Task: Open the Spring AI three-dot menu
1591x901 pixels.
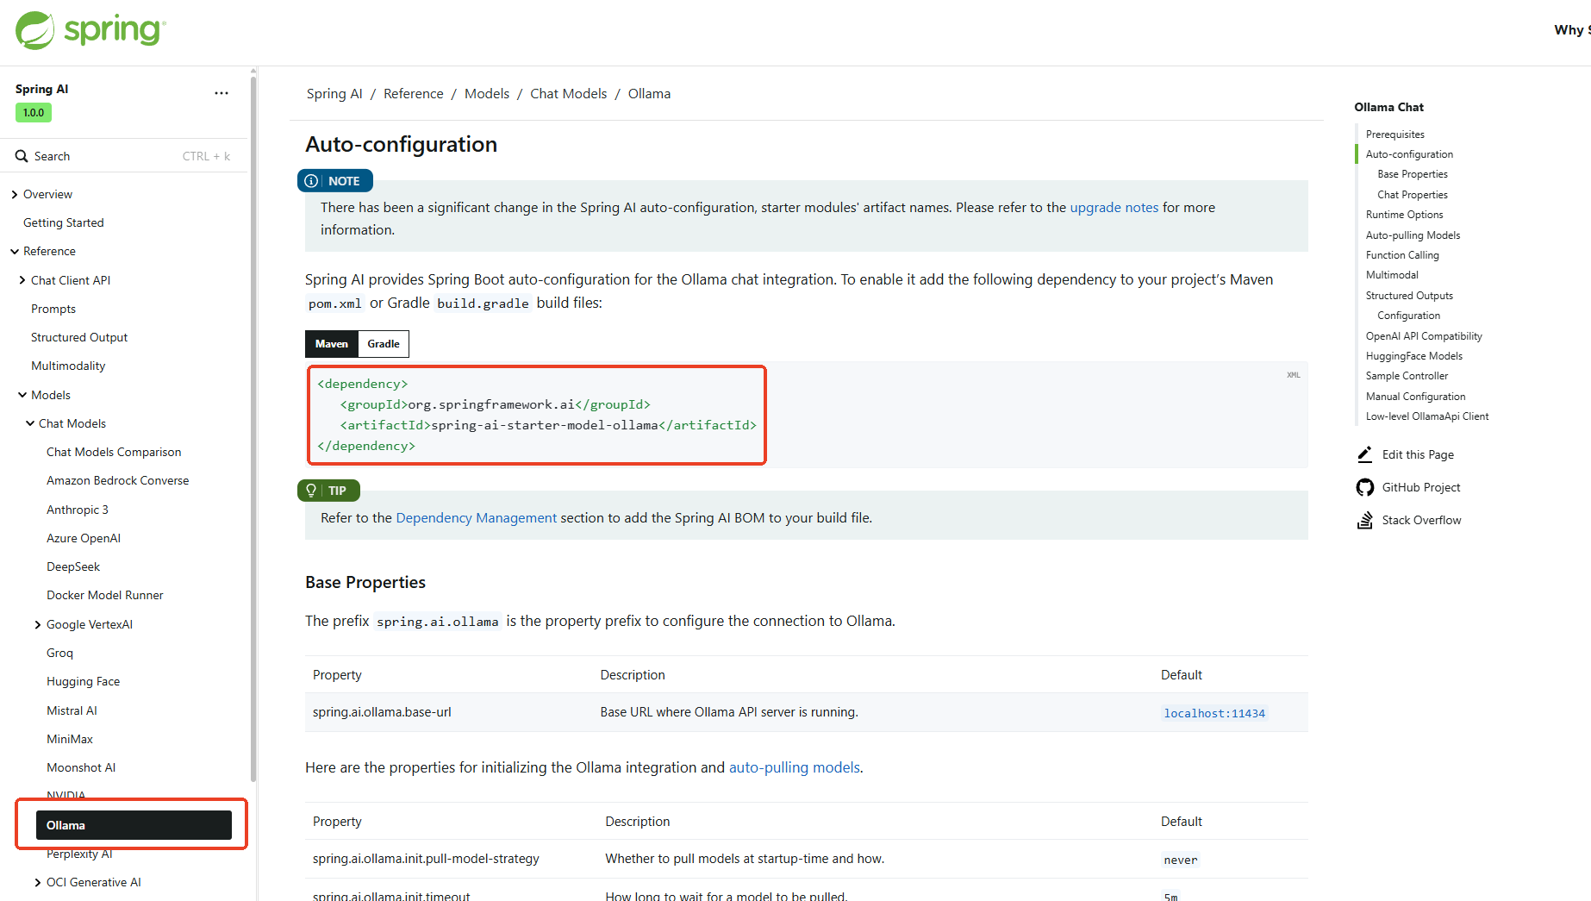Action: [x=221, y=93]
